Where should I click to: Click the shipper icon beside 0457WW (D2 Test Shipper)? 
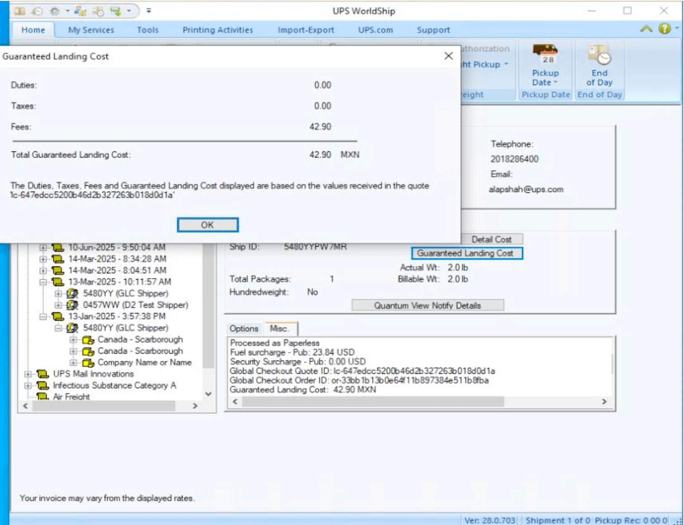(x=72, y=305)
